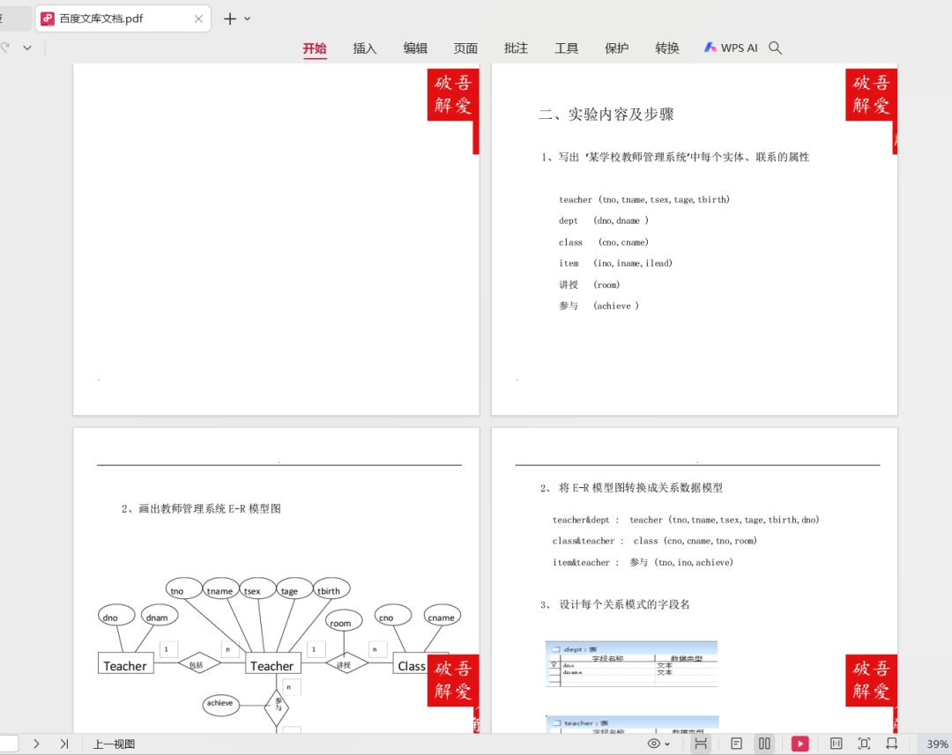
Task: Click the fit page width icon
Action: coord(892,744)
